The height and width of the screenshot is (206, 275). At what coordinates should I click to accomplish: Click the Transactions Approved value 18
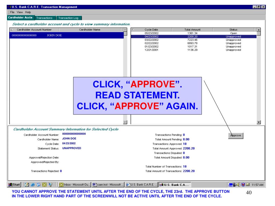185,144
